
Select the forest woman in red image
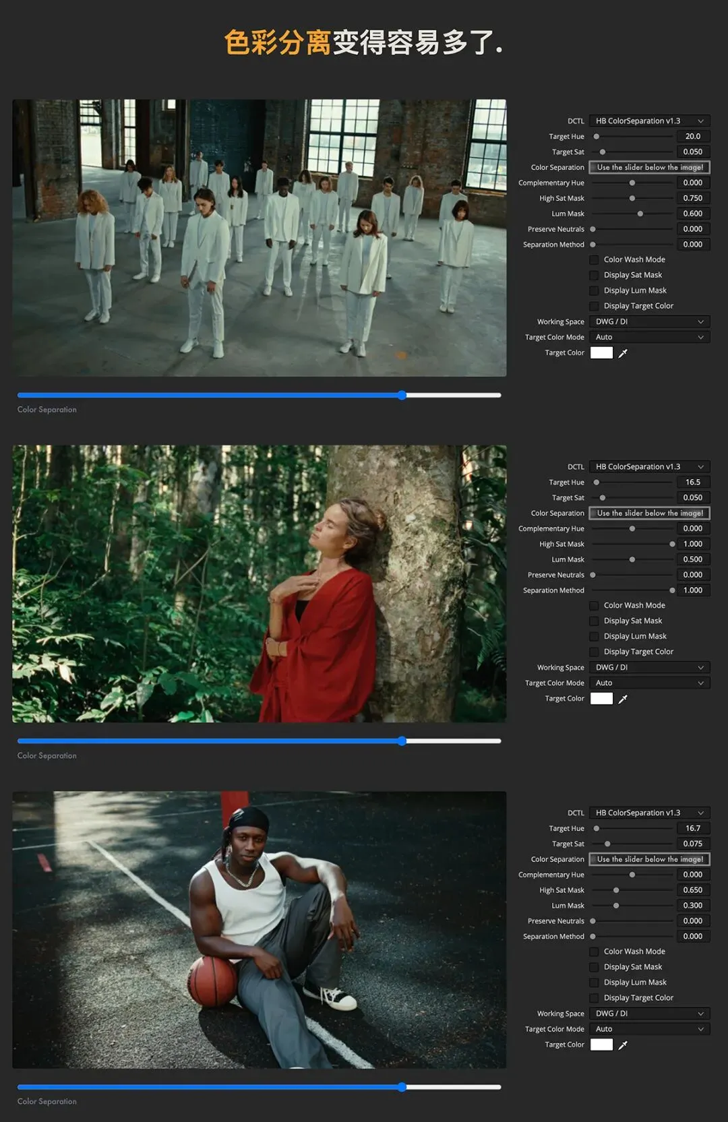[260, 584]
